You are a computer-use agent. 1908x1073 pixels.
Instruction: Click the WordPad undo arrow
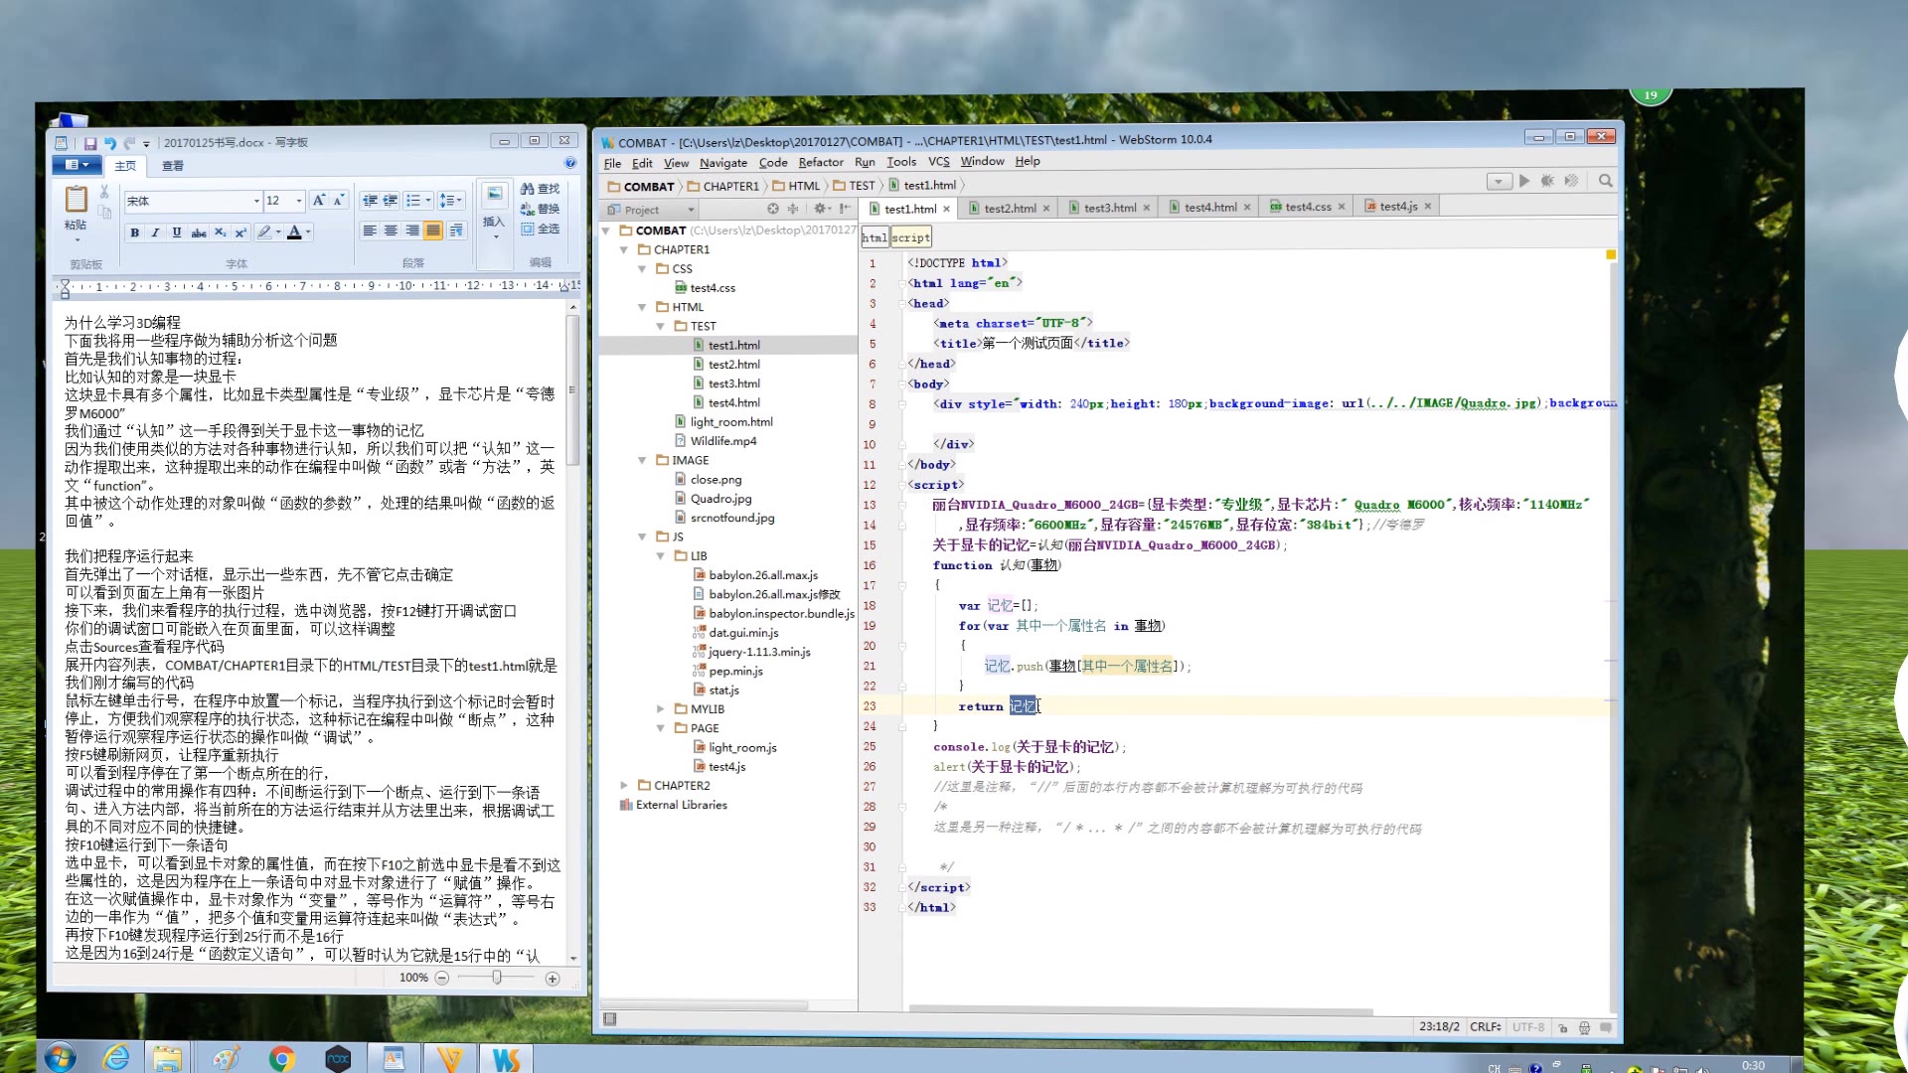pyautogui.click(x=110, y=143)
